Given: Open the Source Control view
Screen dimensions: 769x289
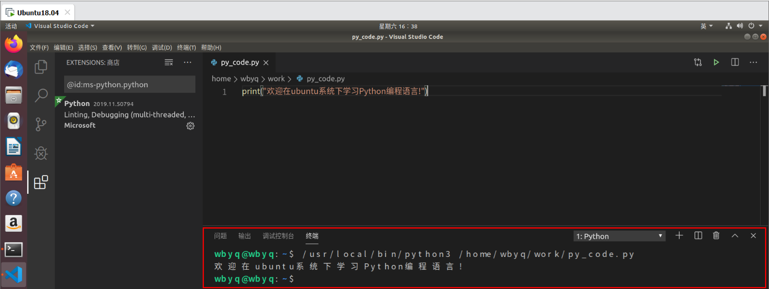Looking at the screenshot, I should tap(41, 124).
